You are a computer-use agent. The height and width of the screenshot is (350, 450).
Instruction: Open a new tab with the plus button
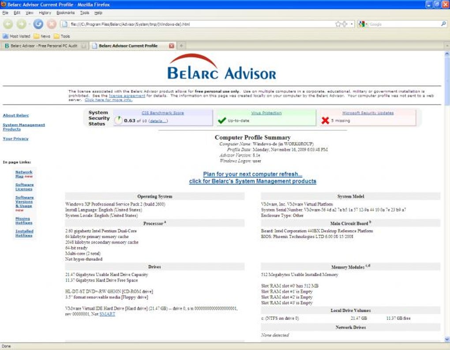coord(181,45)
